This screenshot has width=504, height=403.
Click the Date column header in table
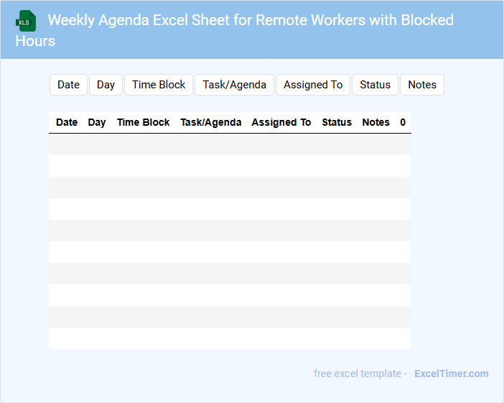click(67, 122)
